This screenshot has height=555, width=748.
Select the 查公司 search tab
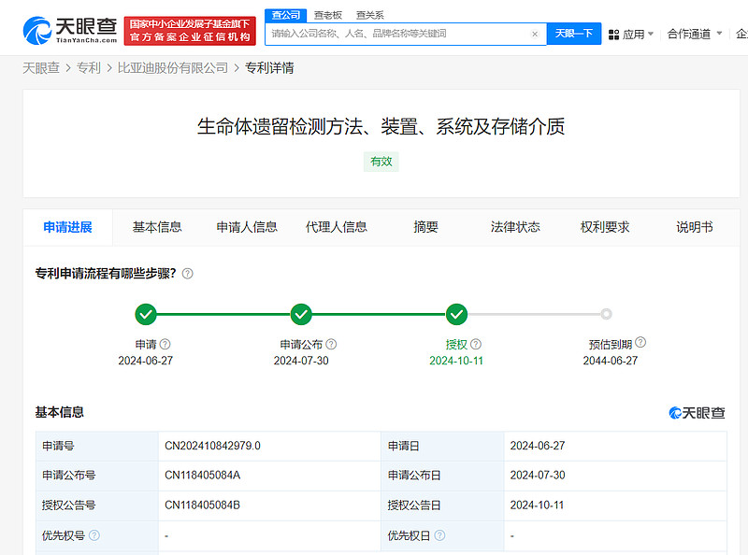click(x=286, y=15)
